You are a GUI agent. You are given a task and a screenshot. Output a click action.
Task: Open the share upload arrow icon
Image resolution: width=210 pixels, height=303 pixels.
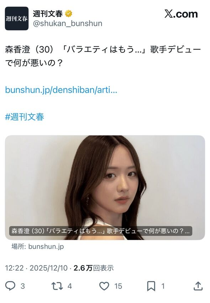(x=198, y=286)
